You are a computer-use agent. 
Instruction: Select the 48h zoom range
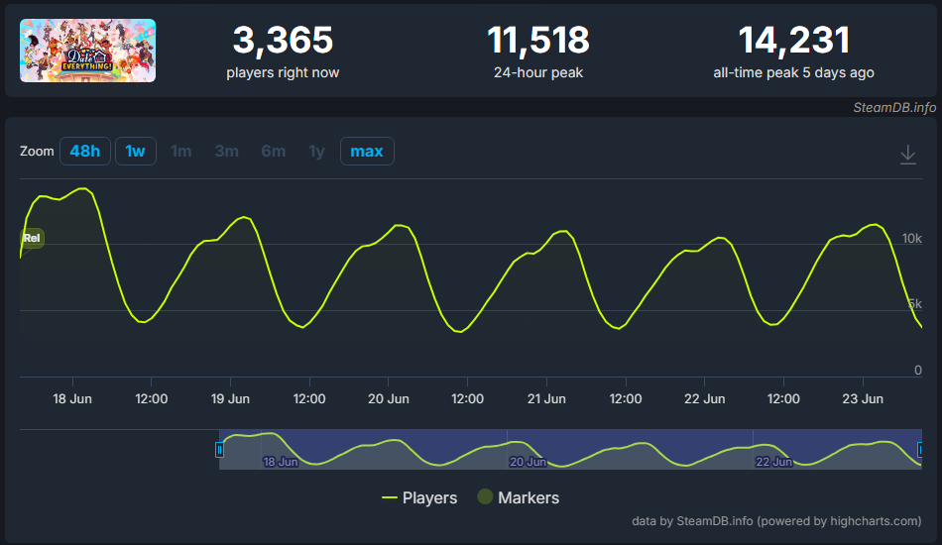click(x=84, y=152)
